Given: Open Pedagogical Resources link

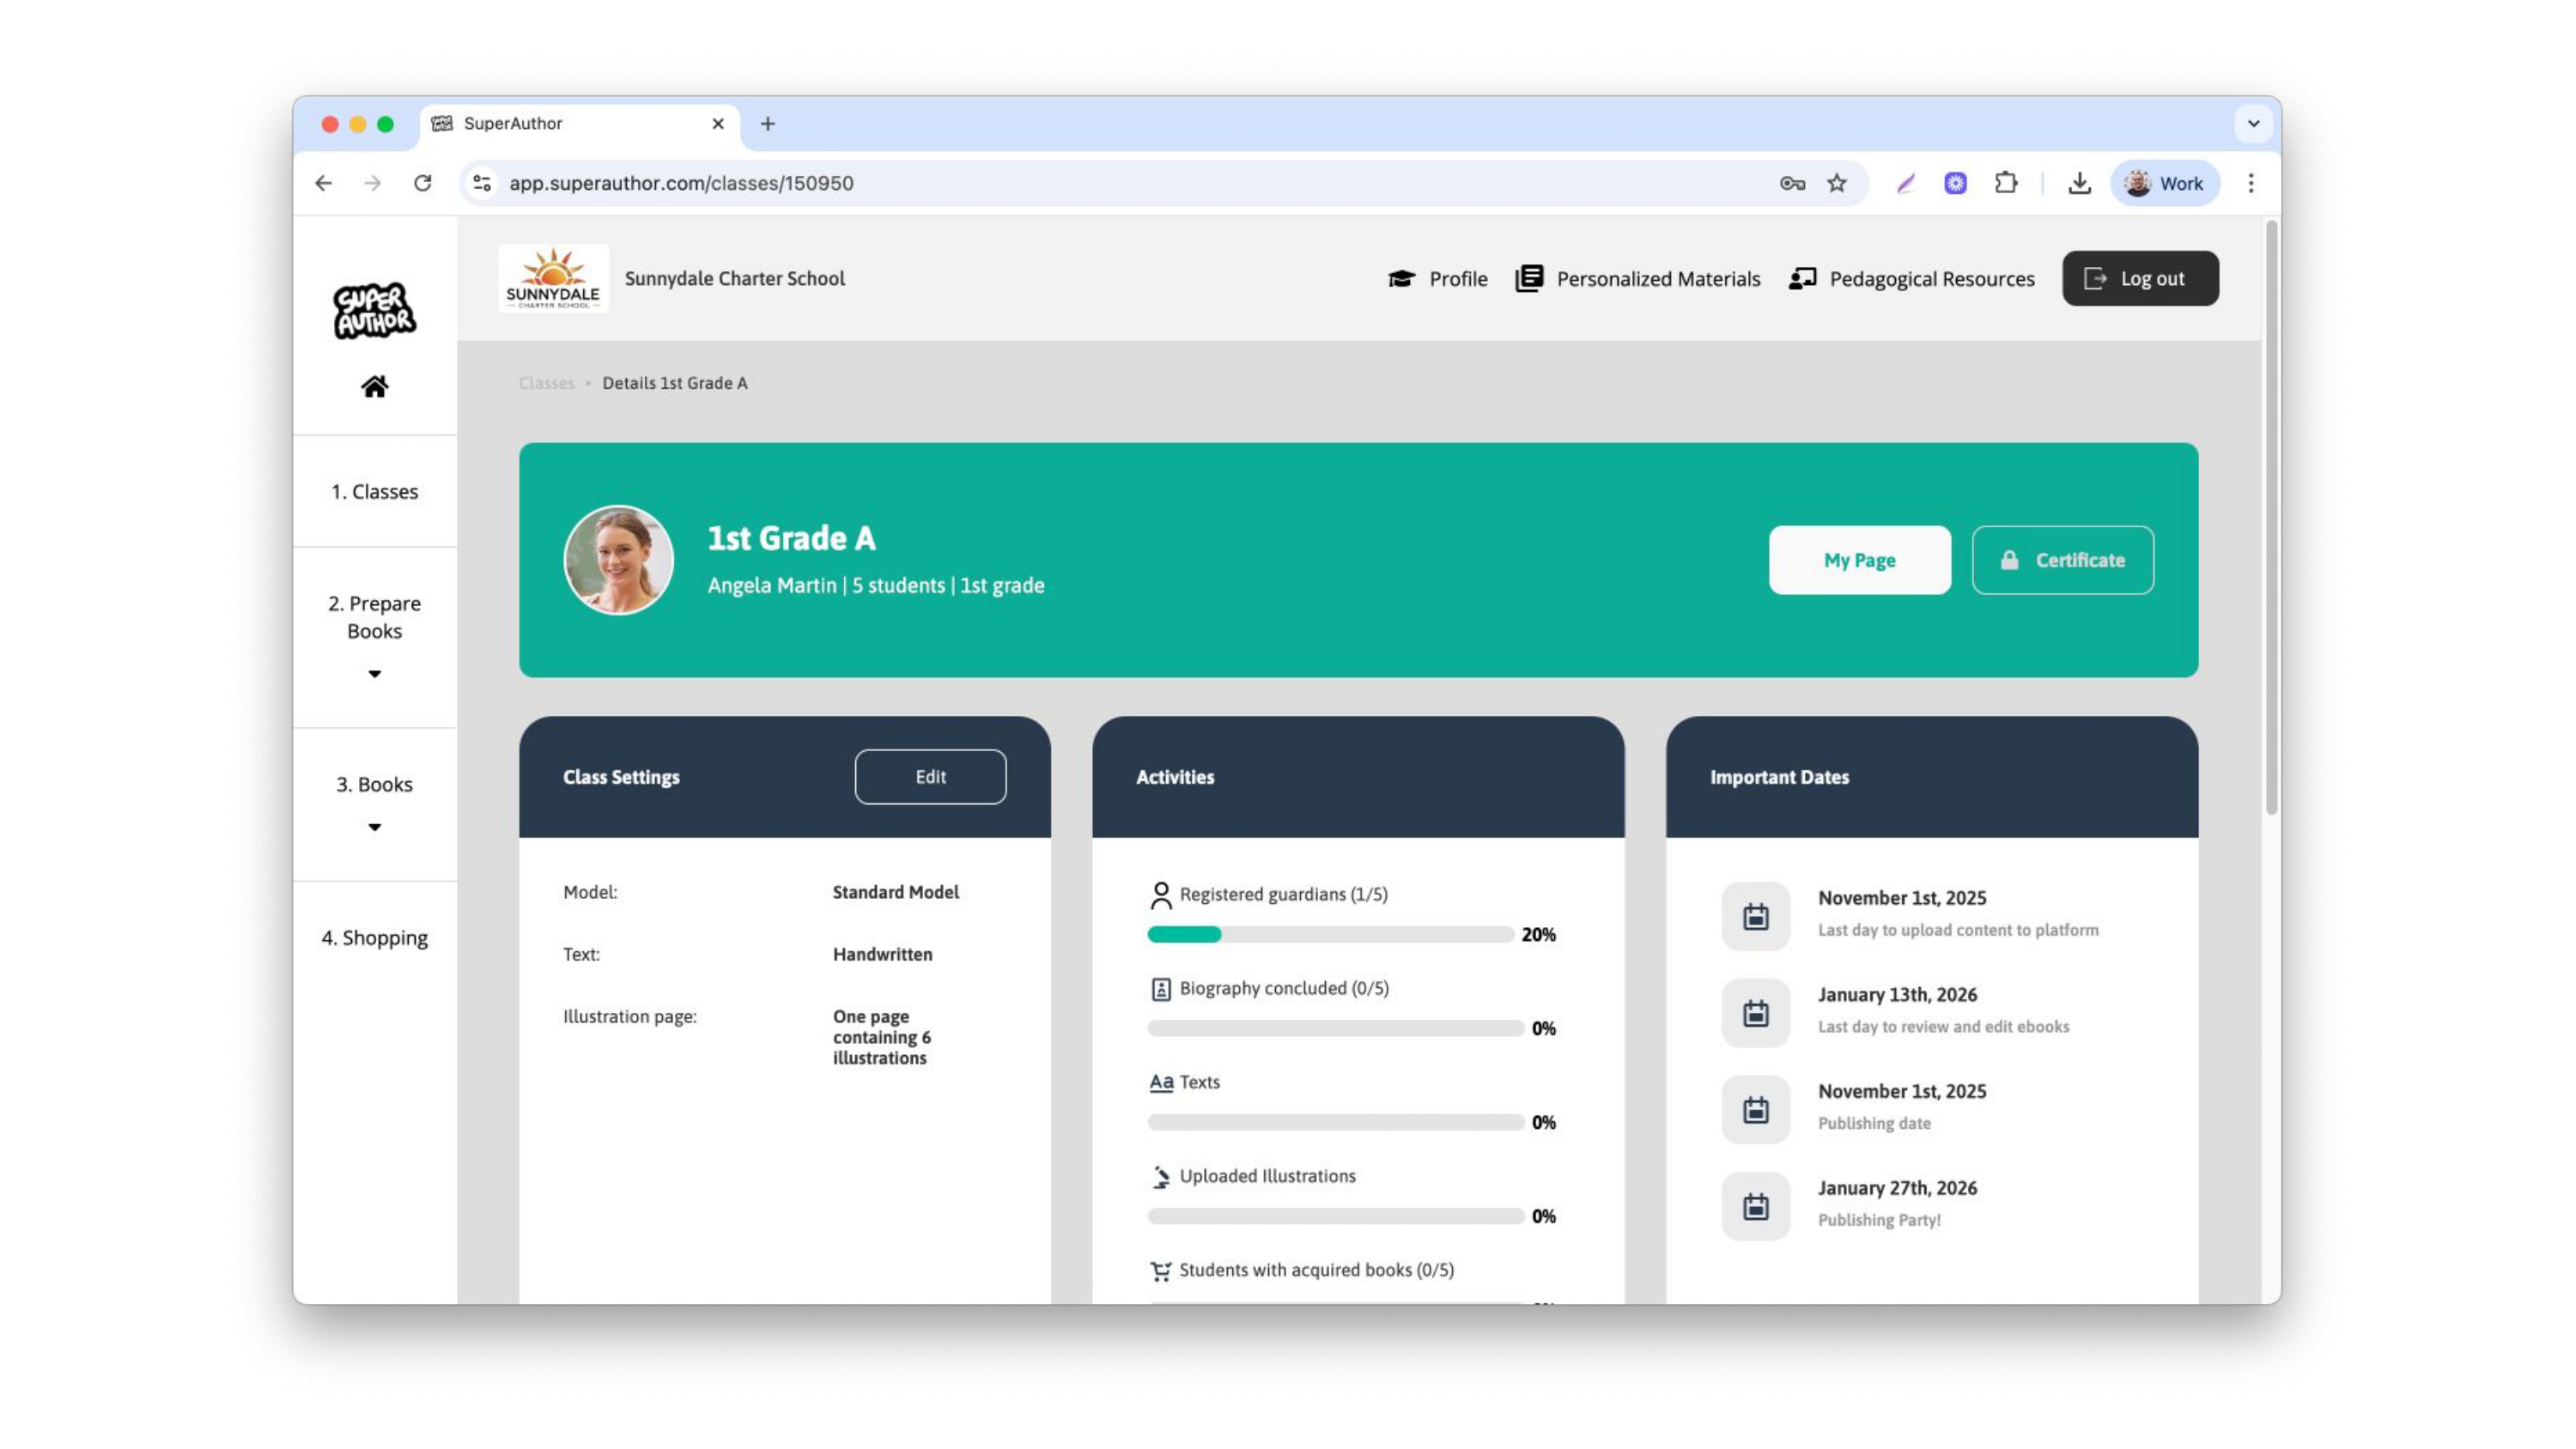Looking at the screenshot, I should pyautogui.click(x=1911, y=278).
